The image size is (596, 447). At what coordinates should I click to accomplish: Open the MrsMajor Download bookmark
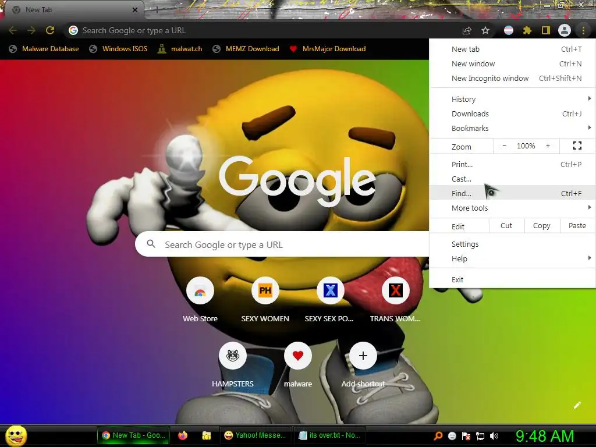pyautogui.click(x=328, y=49)
